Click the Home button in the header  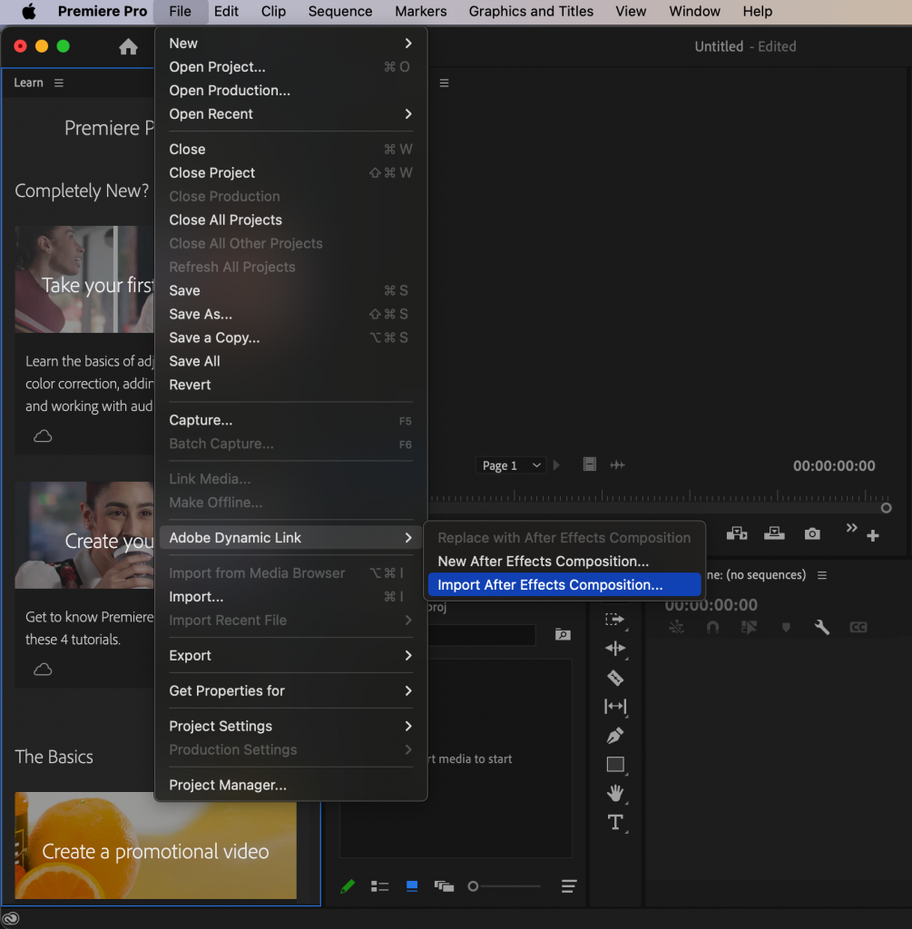[128, 46]
